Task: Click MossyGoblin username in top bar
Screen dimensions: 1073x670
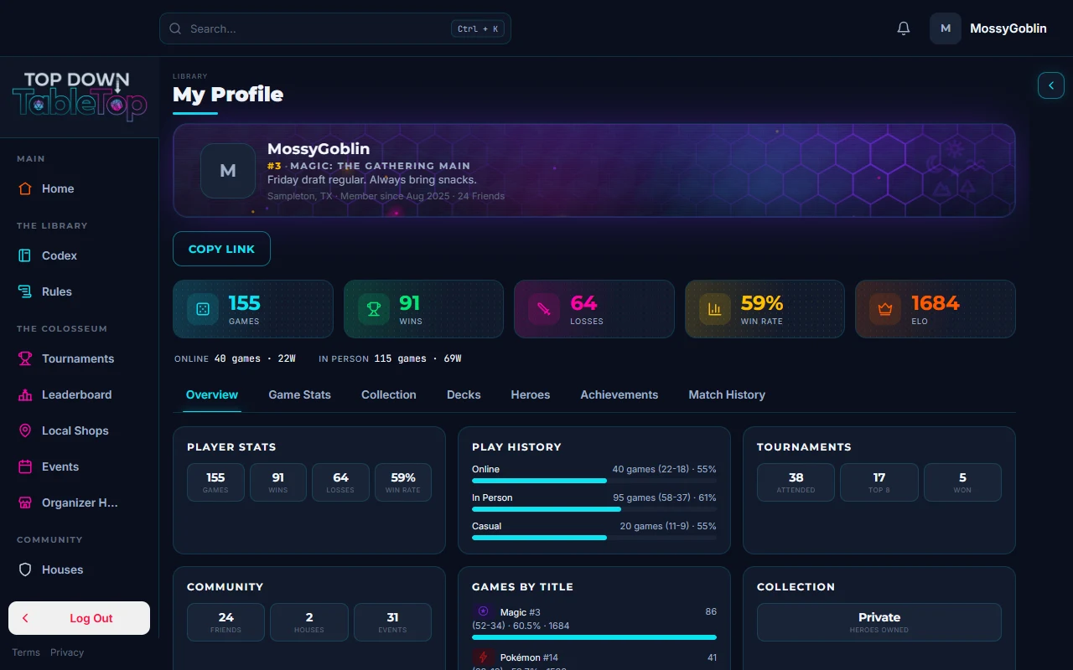Action: coord(1008,28)
